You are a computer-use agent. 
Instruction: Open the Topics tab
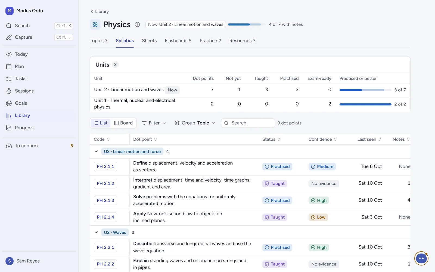click(x=98, y=41)
